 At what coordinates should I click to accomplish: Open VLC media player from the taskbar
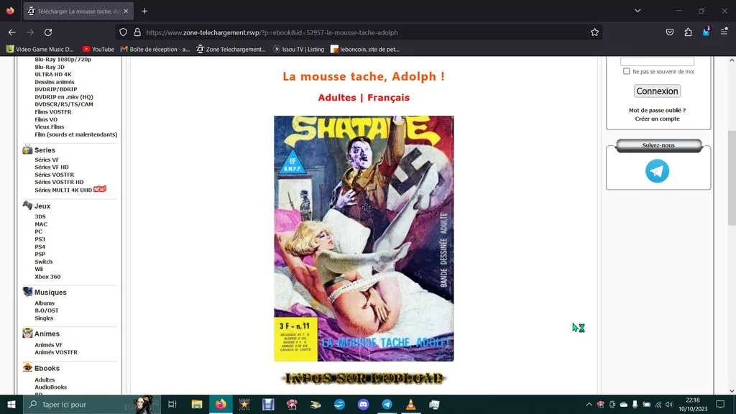[410, 404]
